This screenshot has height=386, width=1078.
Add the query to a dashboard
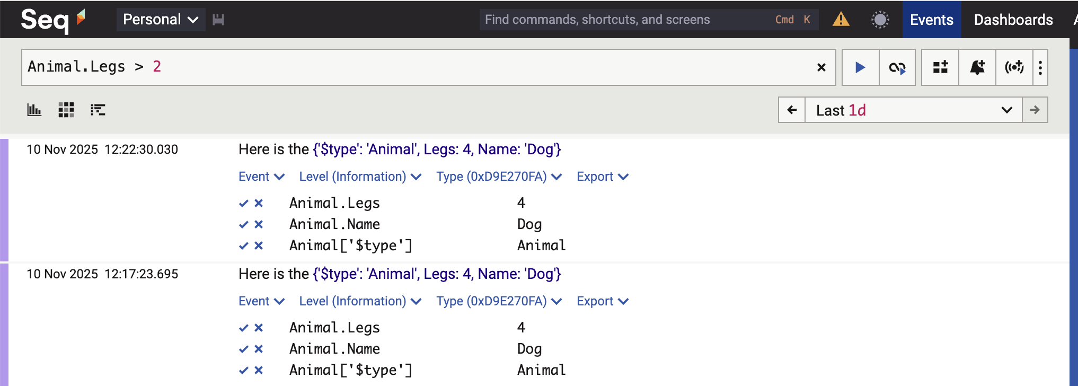pyautogui.click(x=940, y=67)
